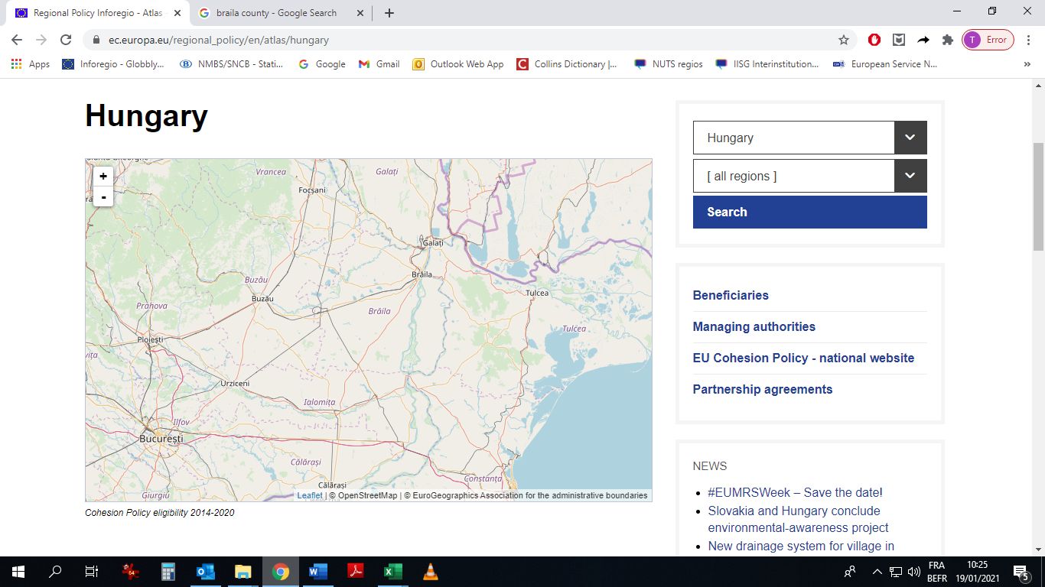Zoom in on the map with plus button
1045x587 pixels.
click(x=103, y=177)
